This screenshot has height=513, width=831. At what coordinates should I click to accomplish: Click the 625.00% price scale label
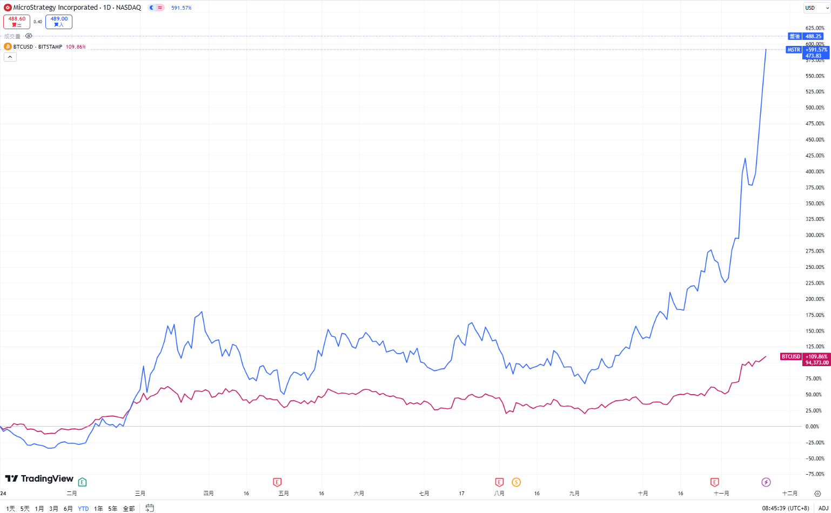pyautogui.click(x=815, y=28)
